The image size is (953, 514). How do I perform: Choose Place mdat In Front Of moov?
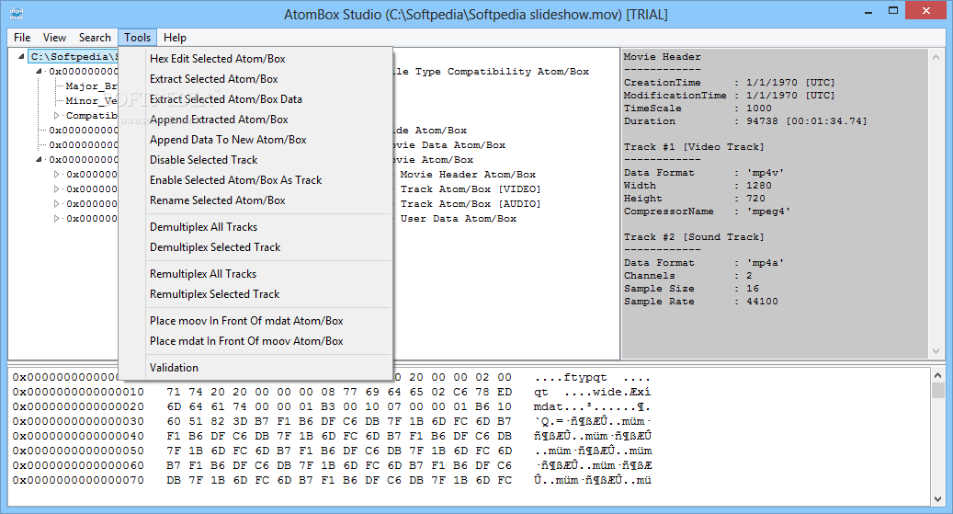(255, 341)
